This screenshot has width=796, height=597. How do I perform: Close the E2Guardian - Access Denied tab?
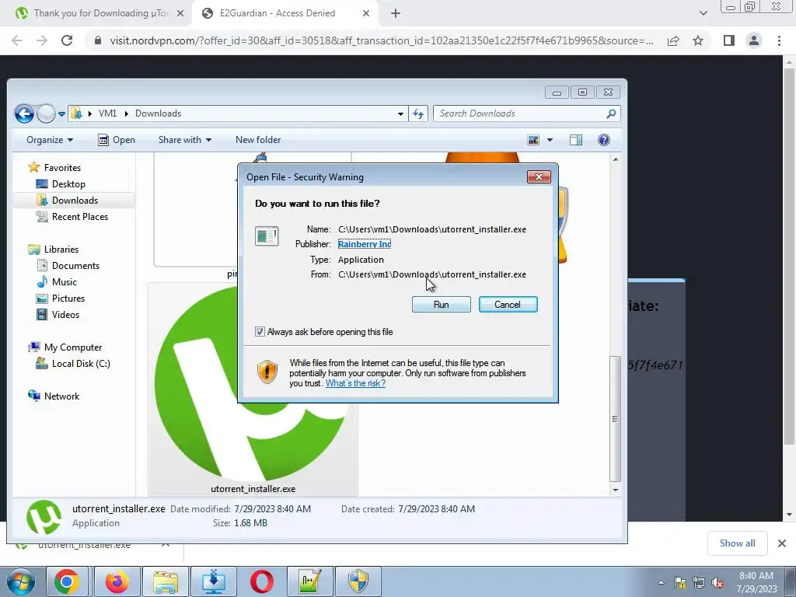[x=366, y=13]
